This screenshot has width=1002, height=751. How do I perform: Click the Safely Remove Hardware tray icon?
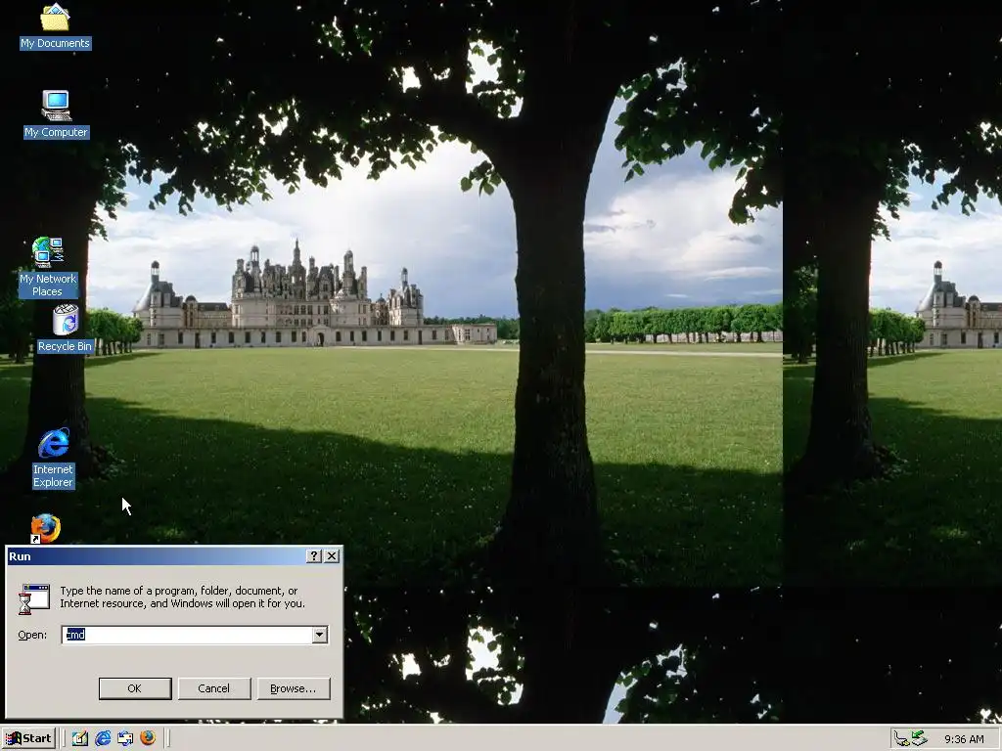point(919,739)
